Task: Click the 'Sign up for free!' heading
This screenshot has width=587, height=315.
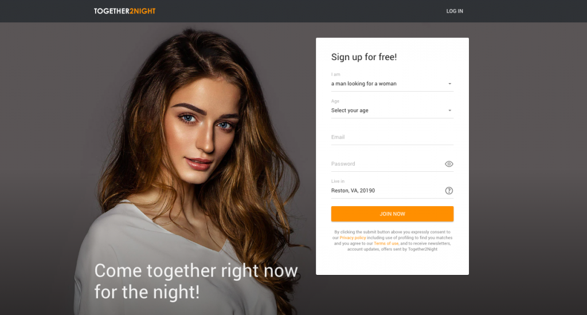Action: 364,57
